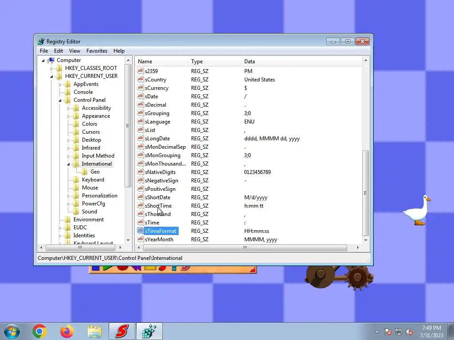Select the Keyboard folder icon

tap(76, 180)
